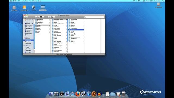The image size is (174, 98).
Task: Open Spaces from the Dock
Action: tap(56, 94)
